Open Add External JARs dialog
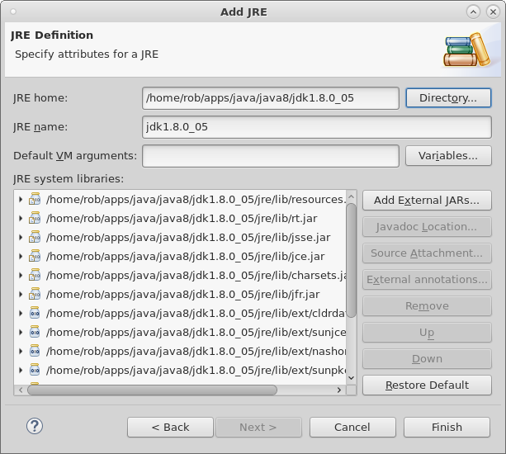This screenshot has width=506, height=454. click(426, 201)
